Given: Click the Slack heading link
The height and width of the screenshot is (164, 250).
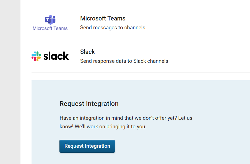Looking at the screenshot, I should [x=87, y=52].
